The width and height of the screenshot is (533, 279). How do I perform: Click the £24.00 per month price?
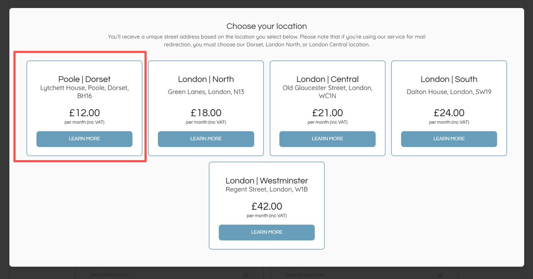coord(449,113)
